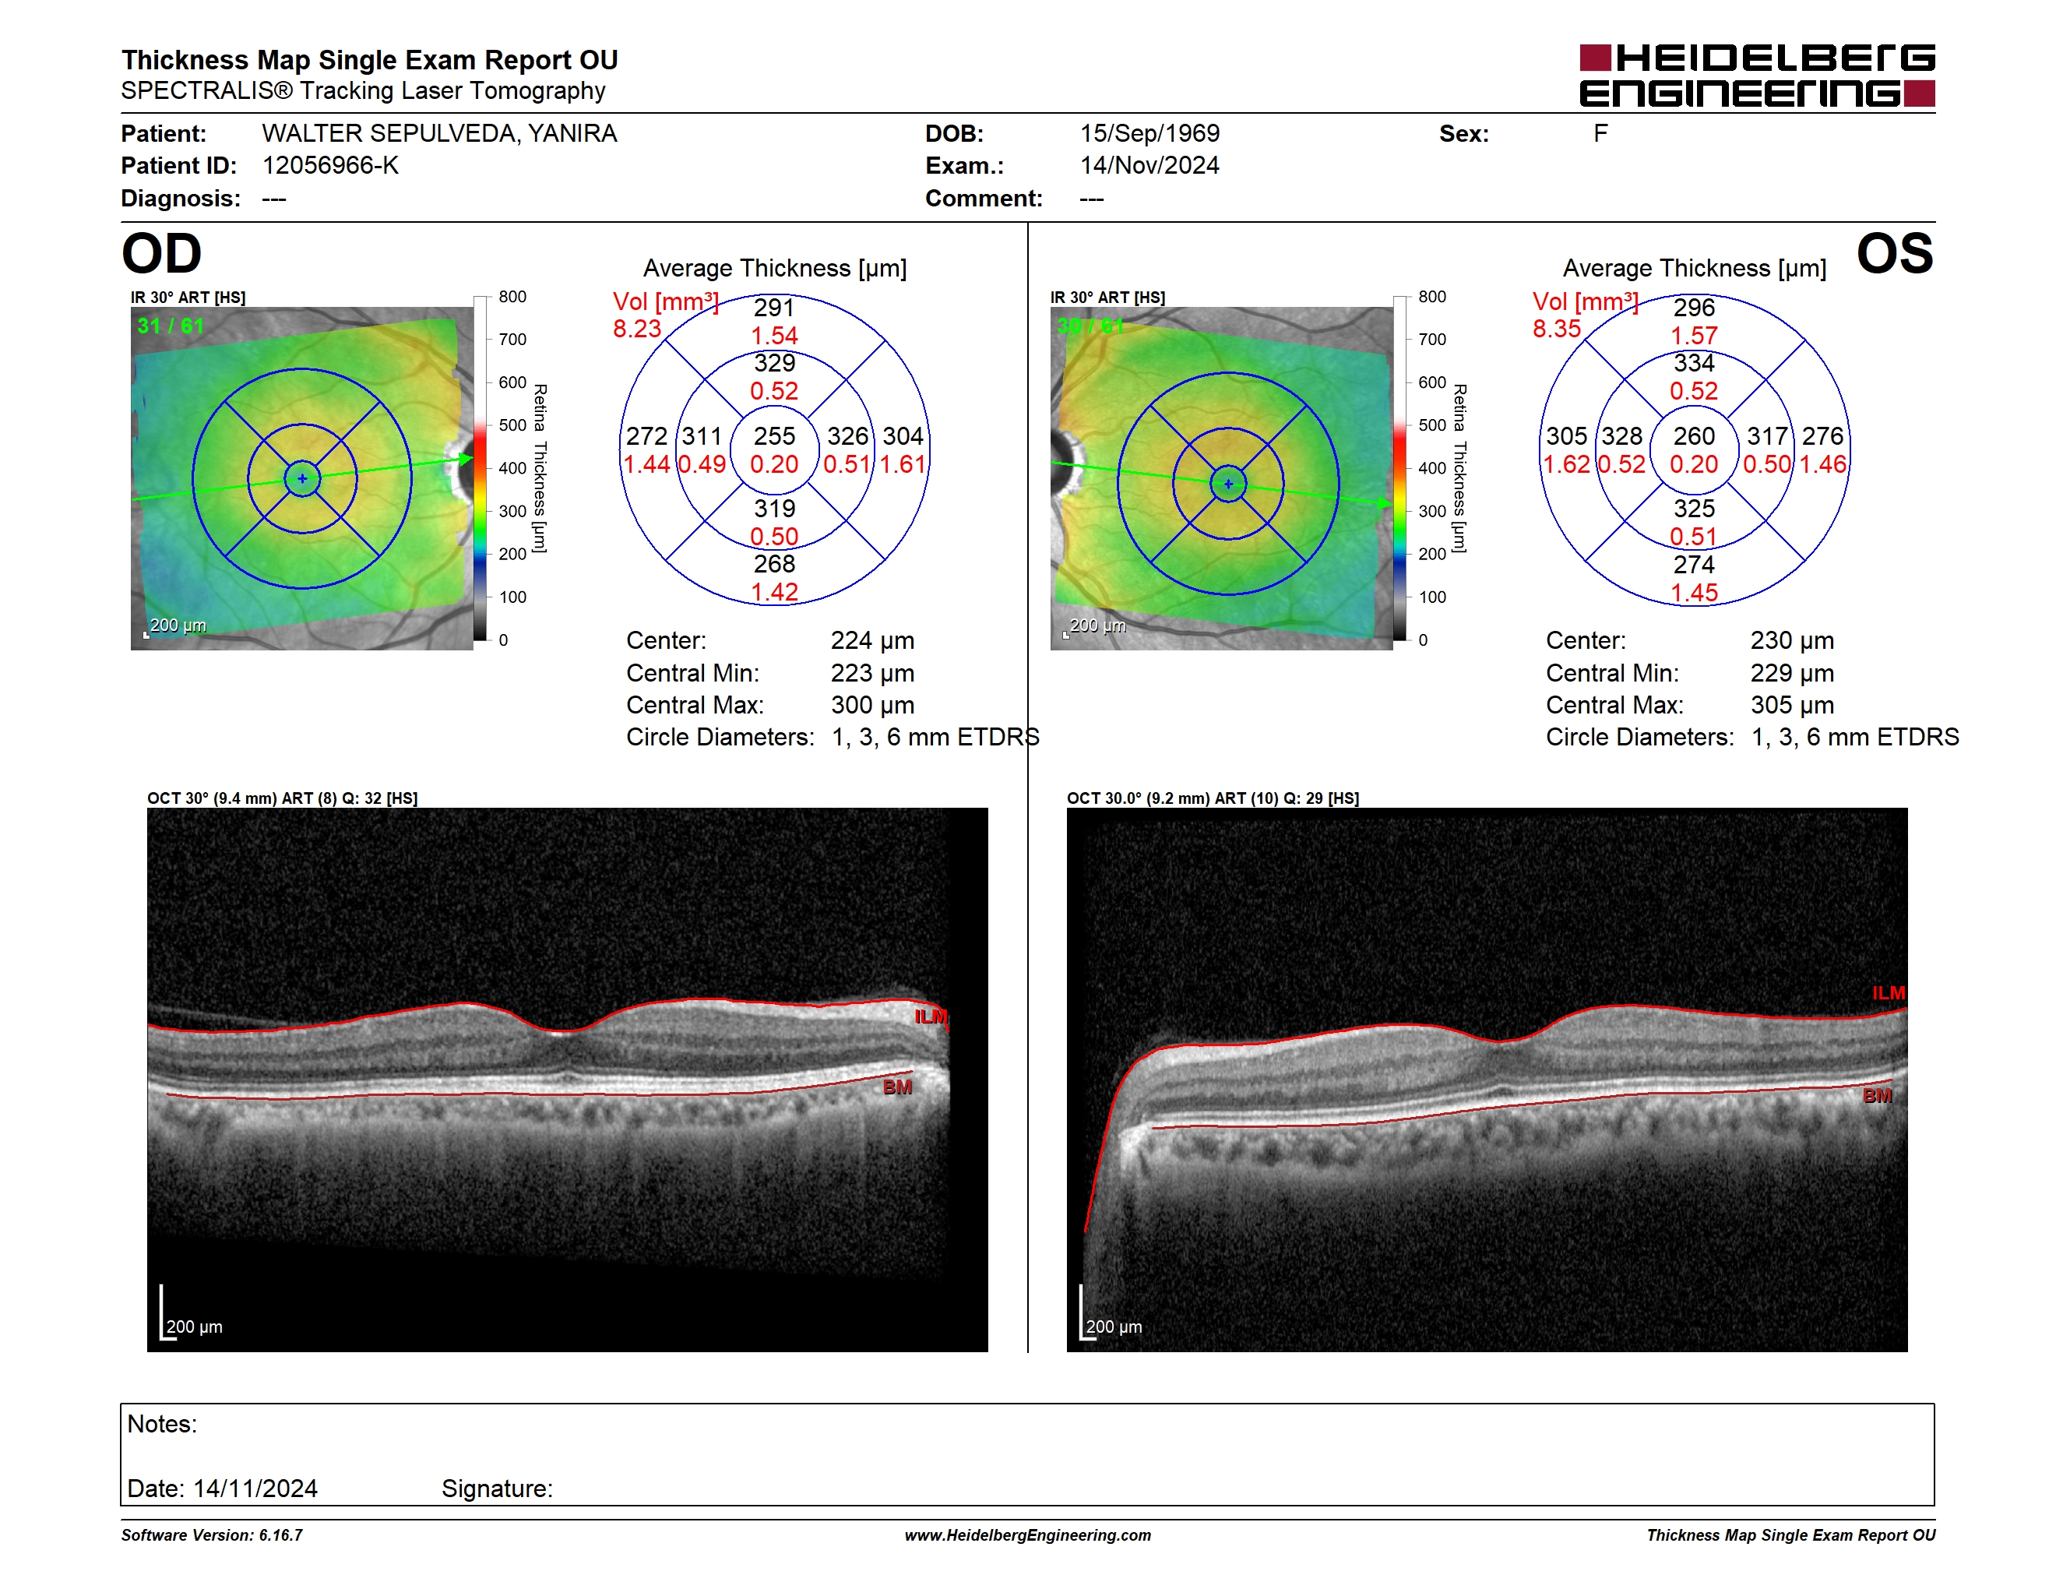Click OD inner nasal thickness 326
2056x1589 pixels.
[x=847, y=436]
